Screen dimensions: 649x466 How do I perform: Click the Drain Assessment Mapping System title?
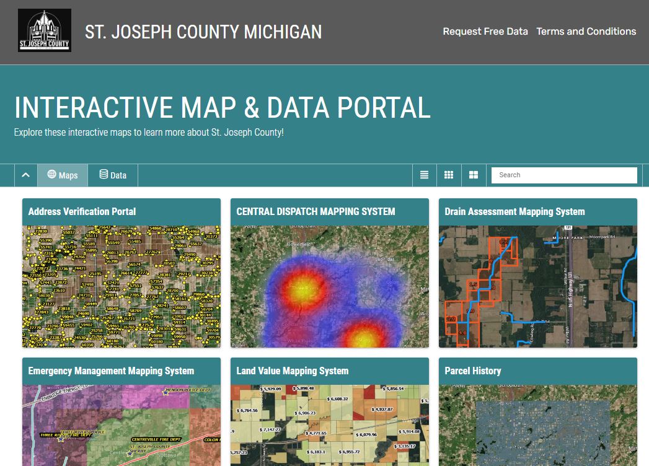[514, 211]
